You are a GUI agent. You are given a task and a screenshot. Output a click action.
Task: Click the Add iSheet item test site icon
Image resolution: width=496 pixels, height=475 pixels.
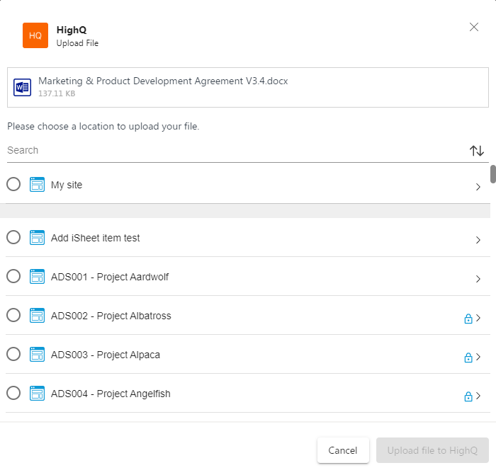tap(38, 238)
